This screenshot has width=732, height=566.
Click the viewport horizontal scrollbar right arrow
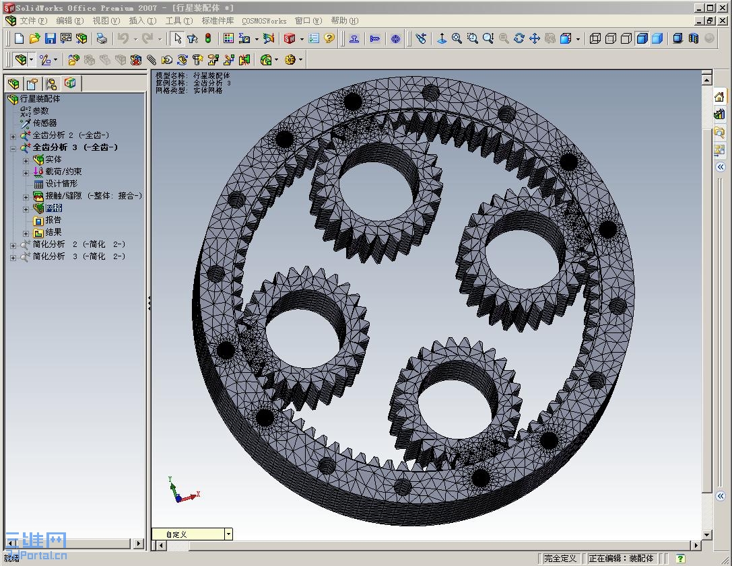coord(696,545)
